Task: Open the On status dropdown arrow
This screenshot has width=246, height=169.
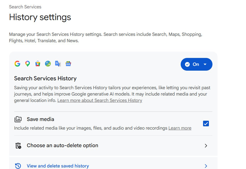Action: point(205,64)
